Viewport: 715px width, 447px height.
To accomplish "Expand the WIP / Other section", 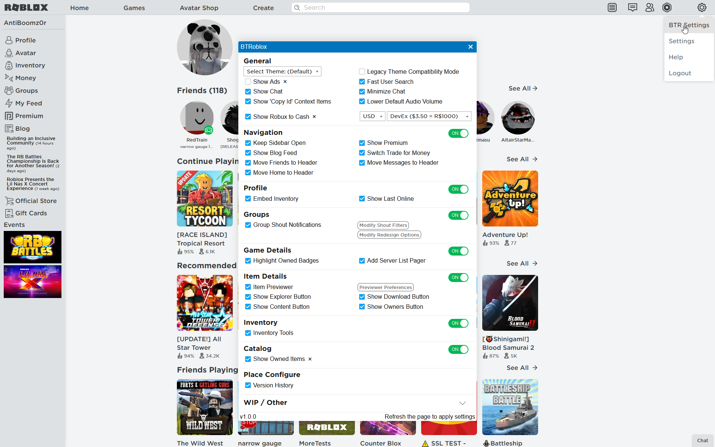I will point(461,403).
